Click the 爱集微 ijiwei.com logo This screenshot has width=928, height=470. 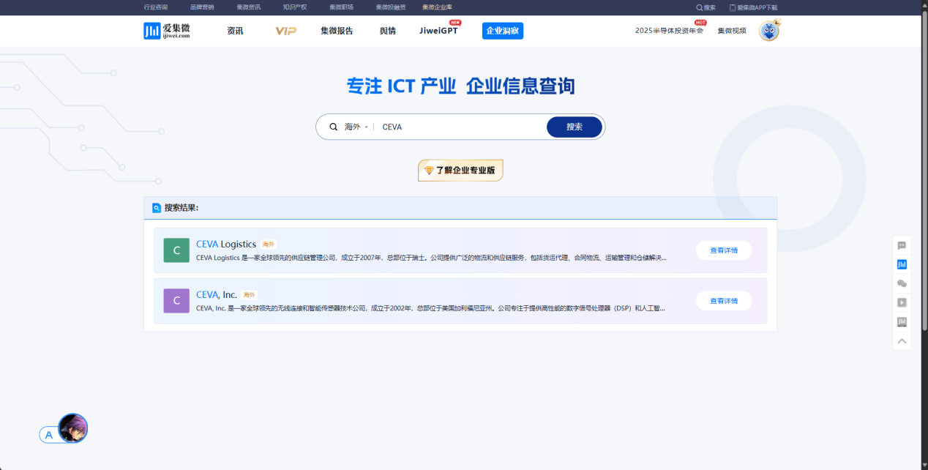point(167,31)
